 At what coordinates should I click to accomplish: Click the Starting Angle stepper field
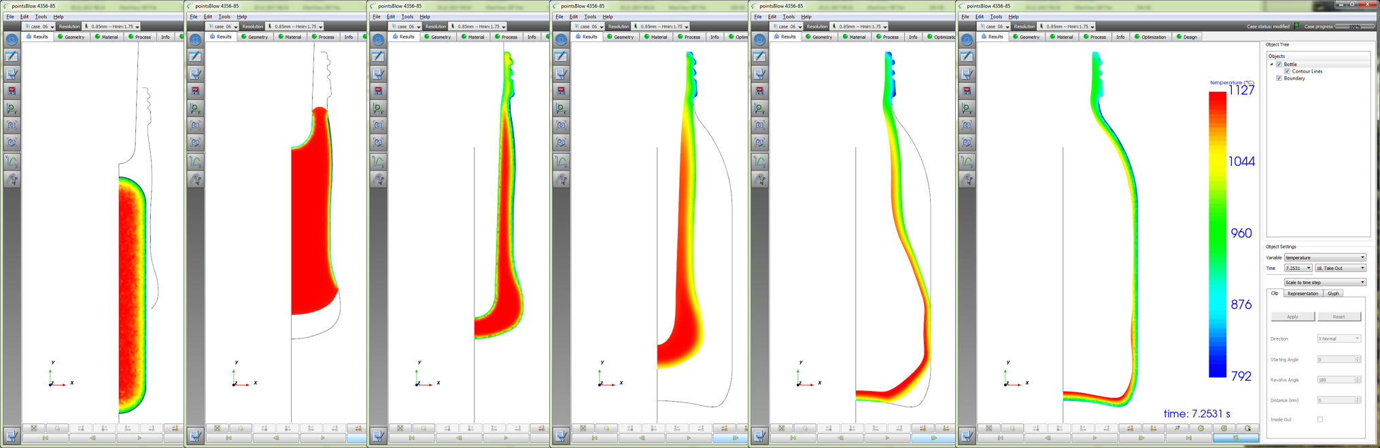pyautogui.click(x=1339, y=360)
